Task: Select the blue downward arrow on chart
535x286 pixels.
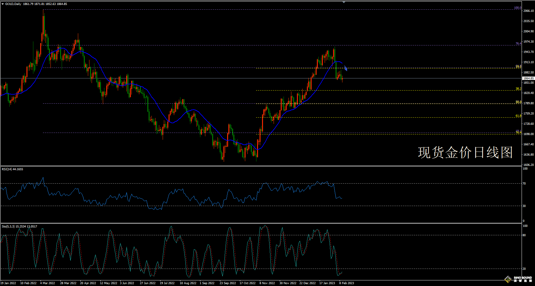Action: click(x=346, y=68)
